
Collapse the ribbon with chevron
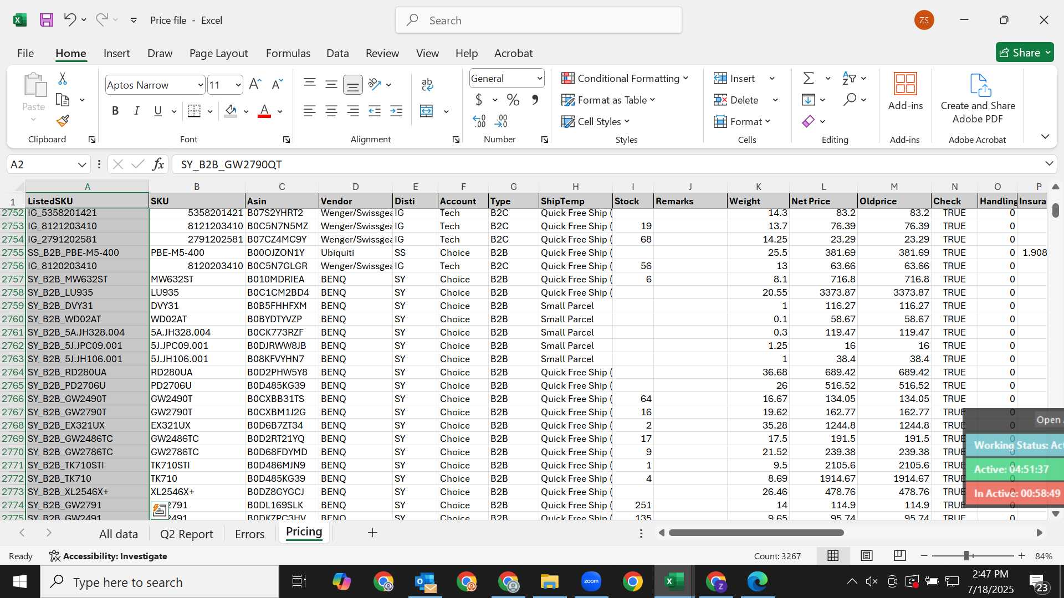tap(1045, 136)
